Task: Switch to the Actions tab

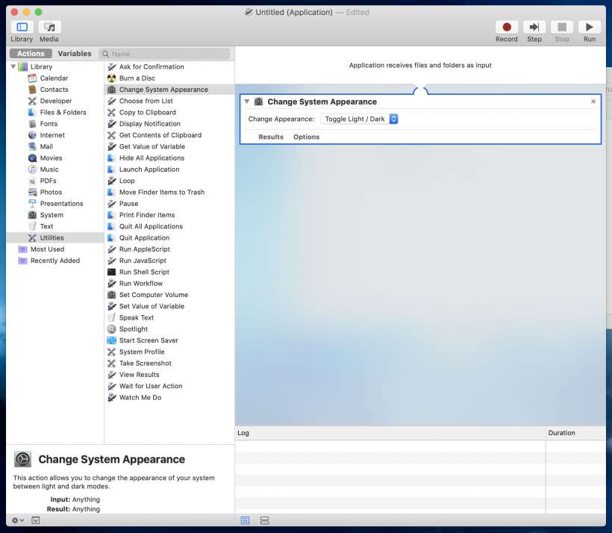Action: pos(31,54)
